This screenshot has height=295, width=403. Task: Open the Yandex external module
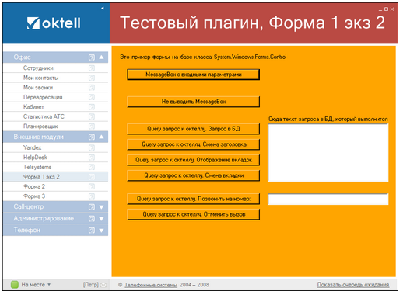point(56,147)
